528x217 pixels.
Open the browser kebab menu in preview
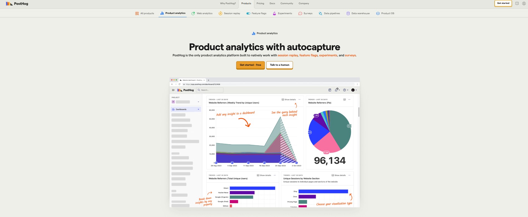(x=357, y=84)
